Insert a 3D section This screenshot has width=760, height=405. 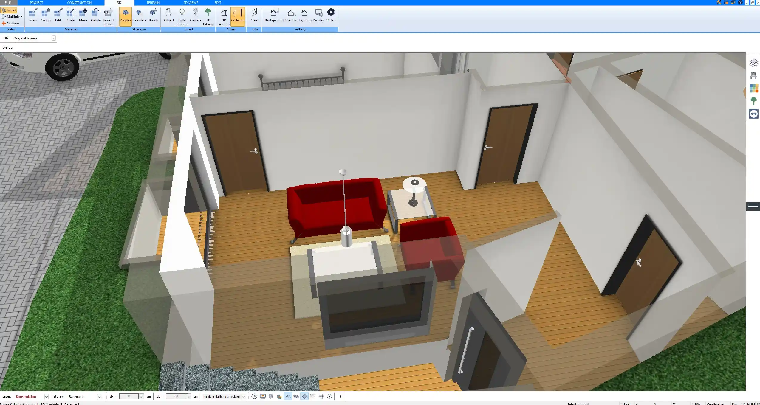tap(223, 16)
